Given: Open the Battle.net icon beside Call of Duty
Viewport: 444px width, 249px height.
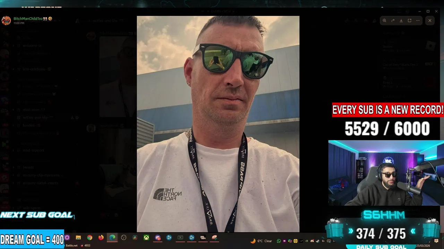Looking at the screenshot, I should pos(191,238).
